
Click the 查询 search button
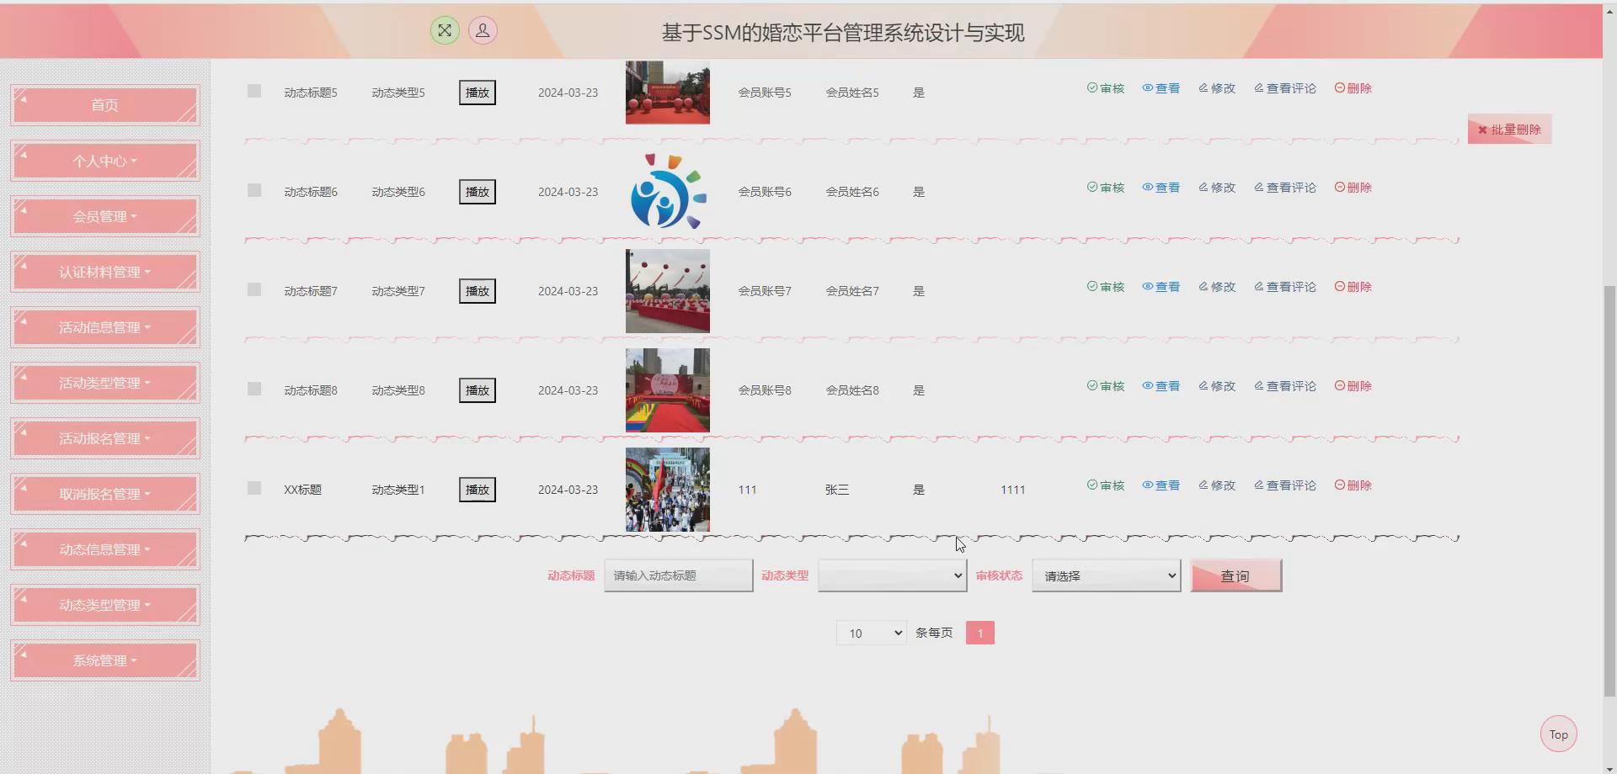(x=1235, y=575)
